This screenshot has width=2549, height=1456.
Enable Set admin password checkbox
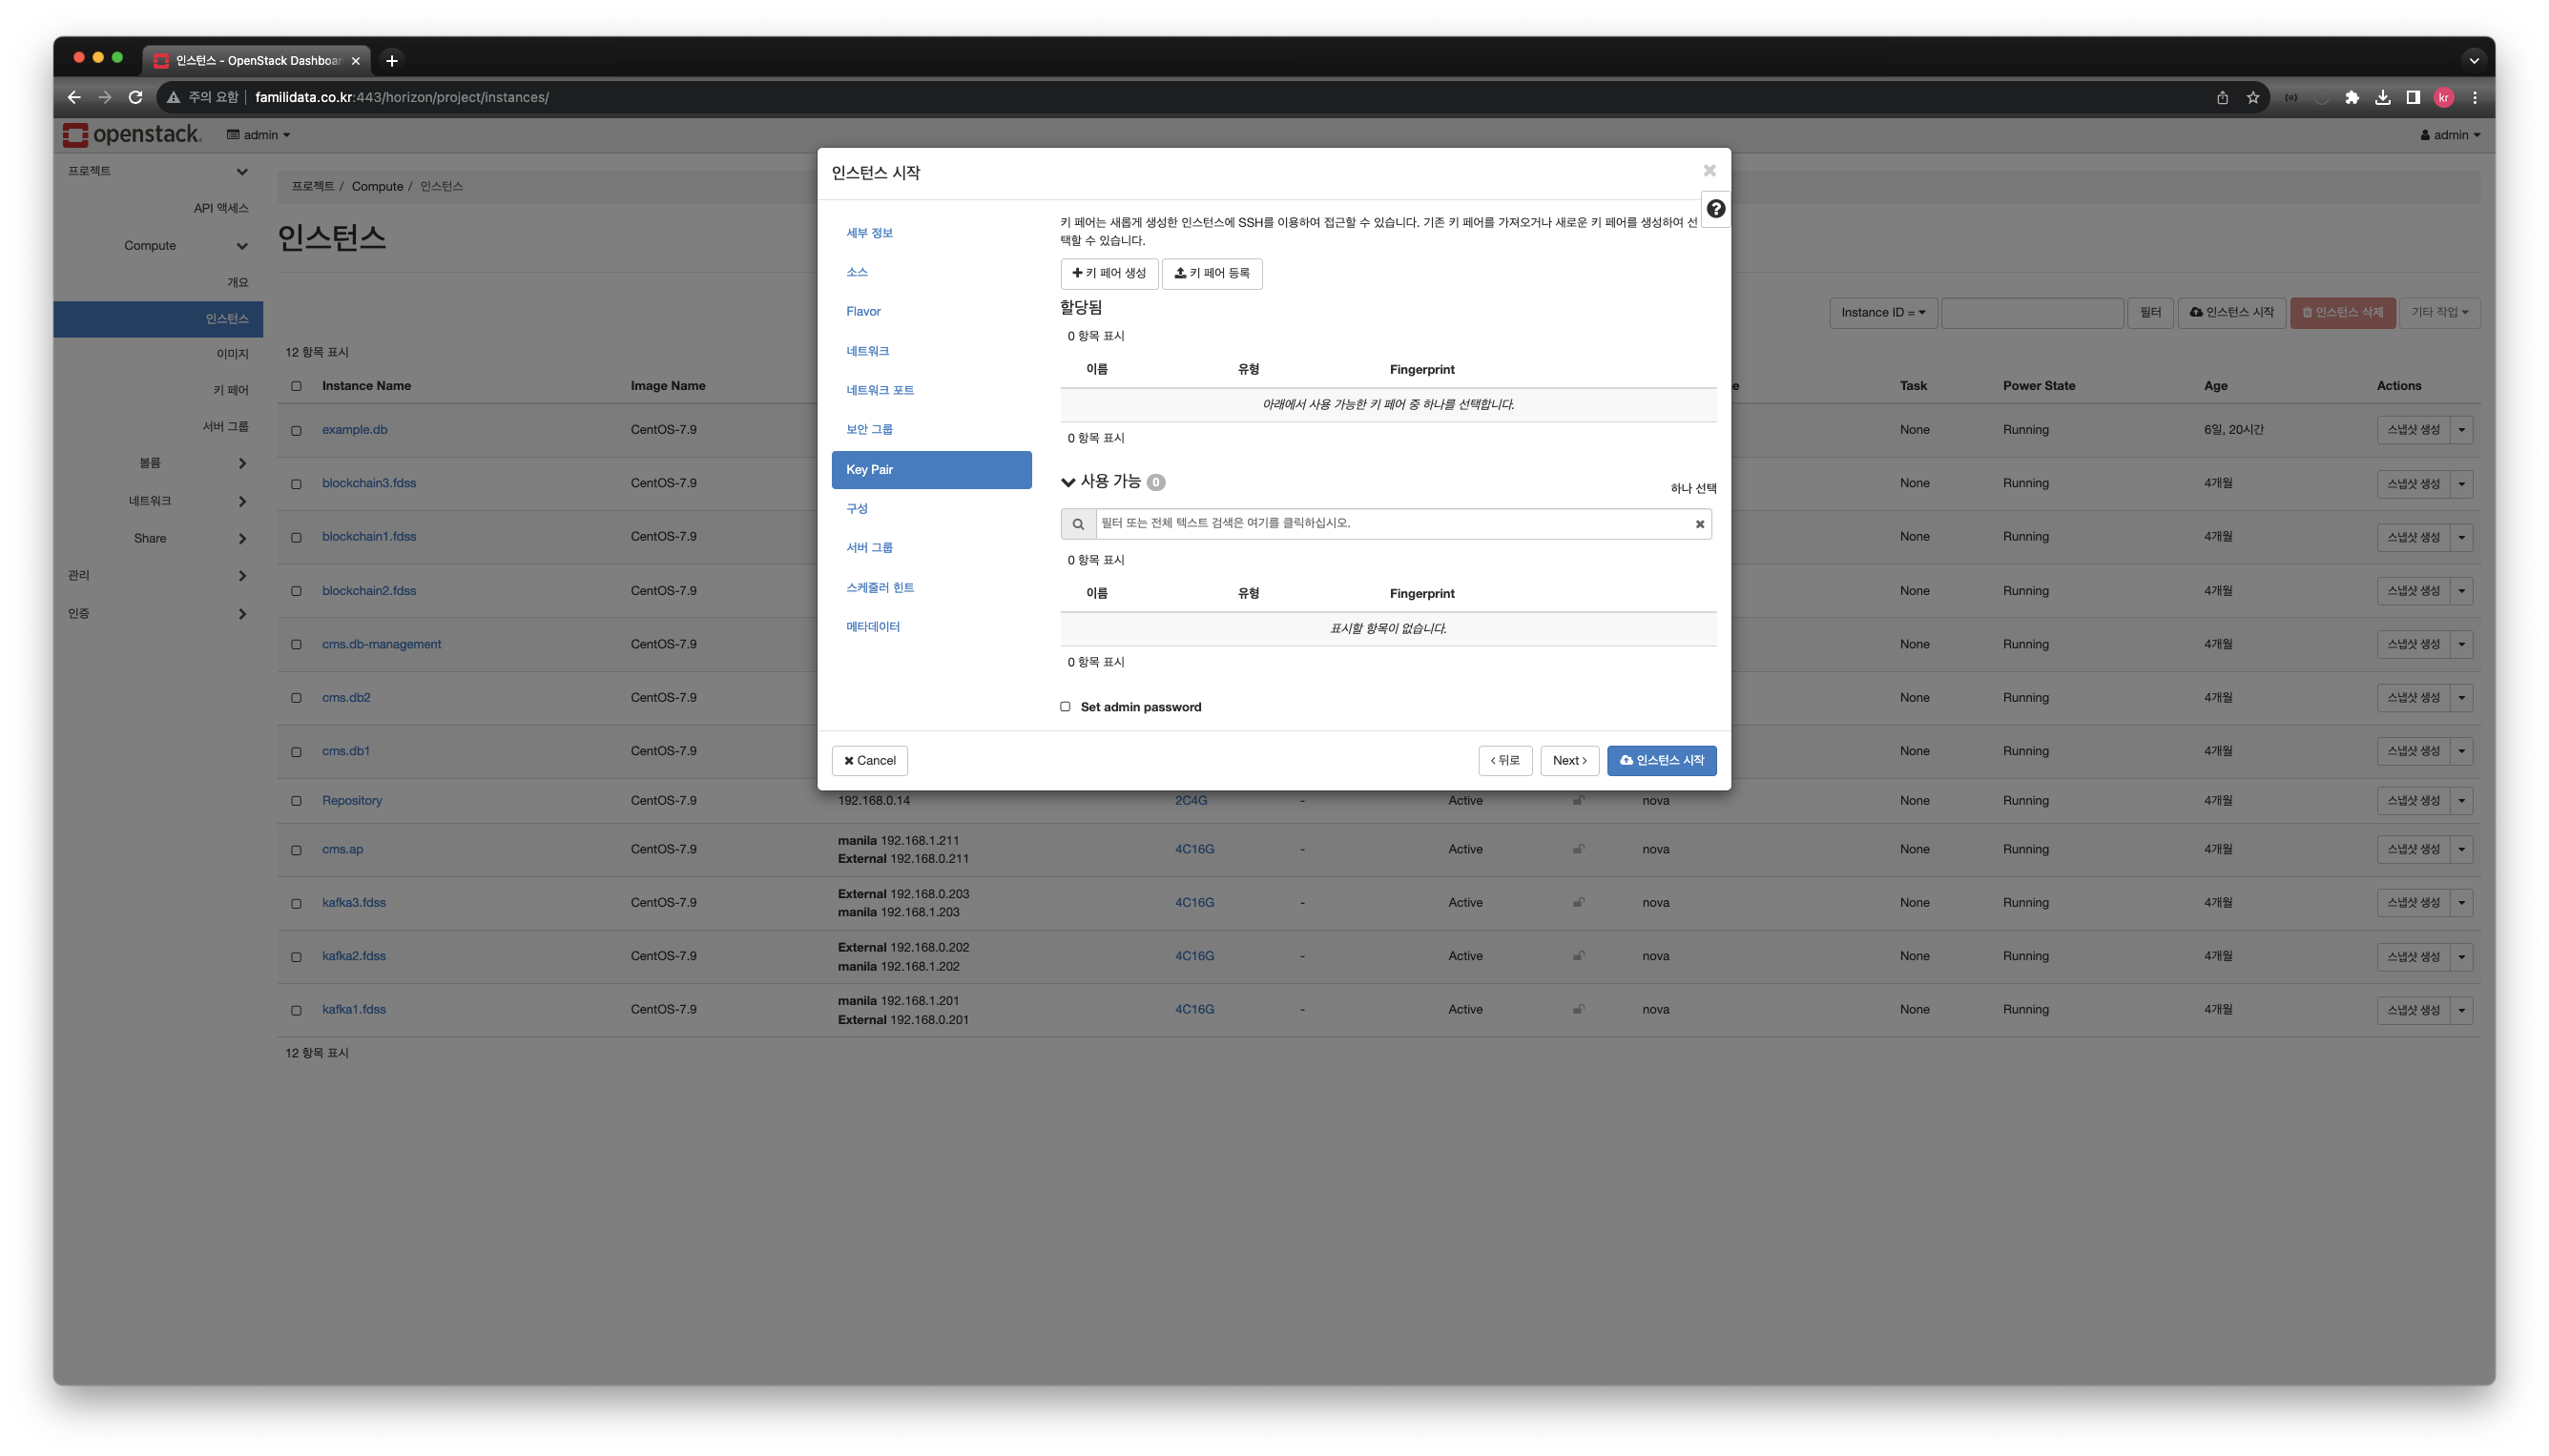[1065, 706]
